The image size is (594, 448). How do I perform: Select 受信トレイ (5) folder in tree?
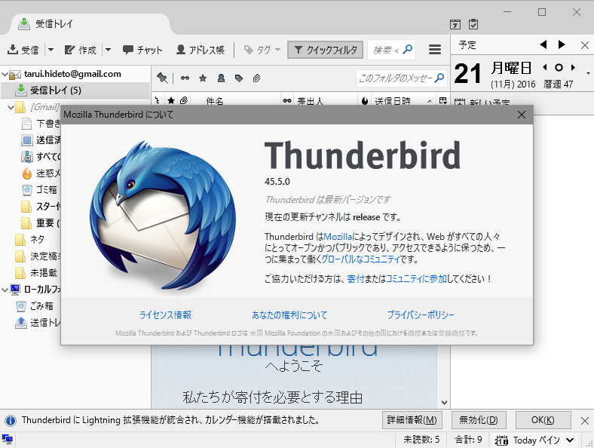pyautogui.click(x=75, y=91)
